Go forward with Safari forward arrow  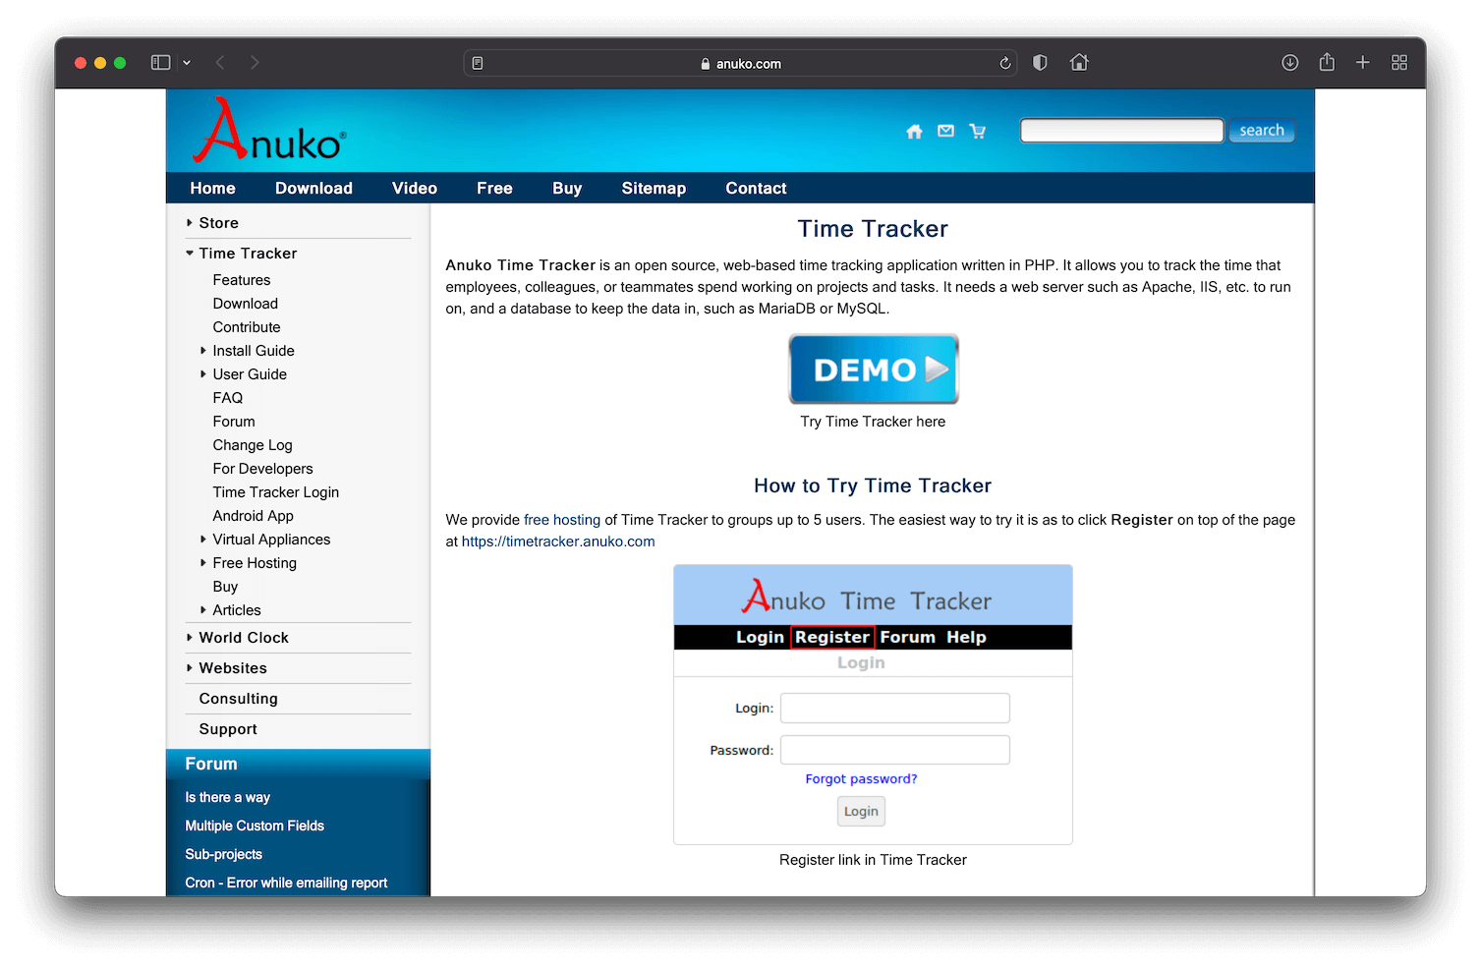[255, 63]
